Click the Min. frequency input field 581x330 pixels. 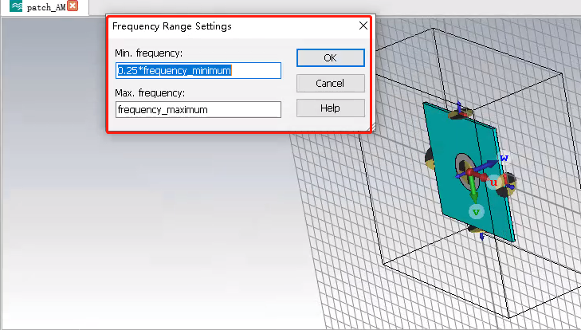[198, 70]
